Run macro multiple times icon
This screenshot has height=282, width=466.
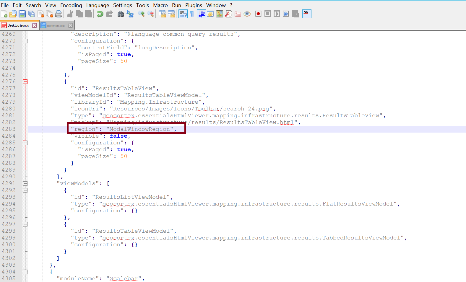coord(286,14)
